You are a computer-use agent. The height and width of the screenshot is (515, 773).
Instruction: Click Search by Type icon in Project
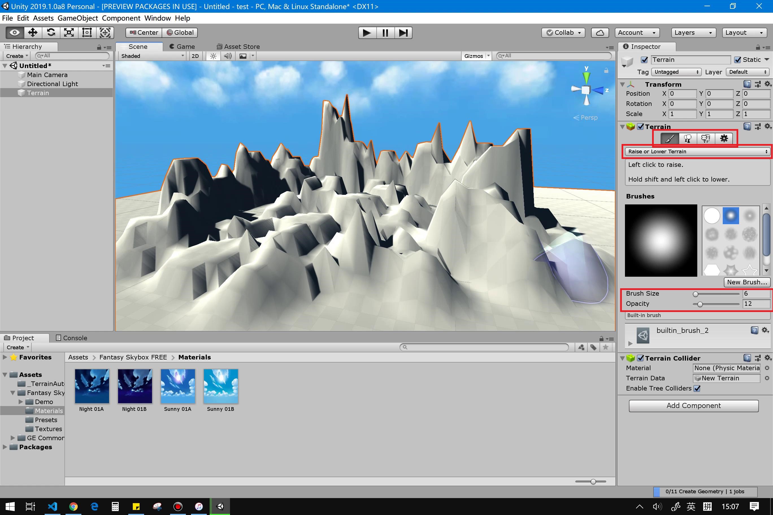pos(581,347)
